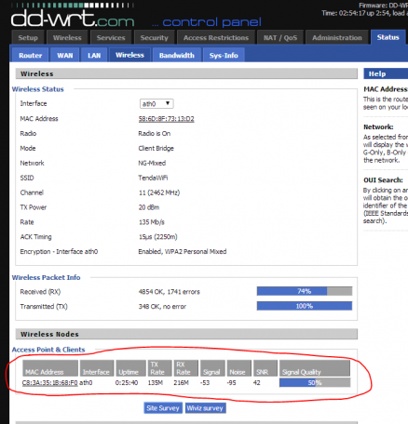408x424 pixels.
Task: Open the Router status sub-tab
Action: pos(31,55)
